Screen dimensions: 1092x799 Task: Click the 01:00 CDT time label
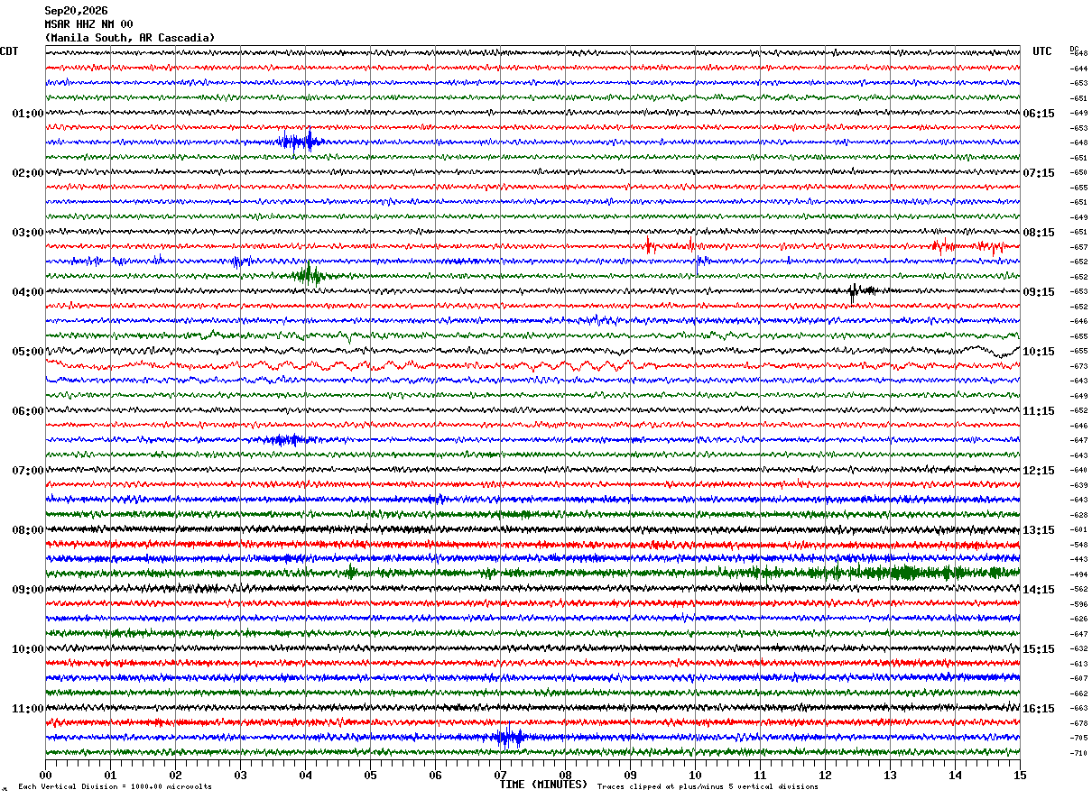point(27,114)
